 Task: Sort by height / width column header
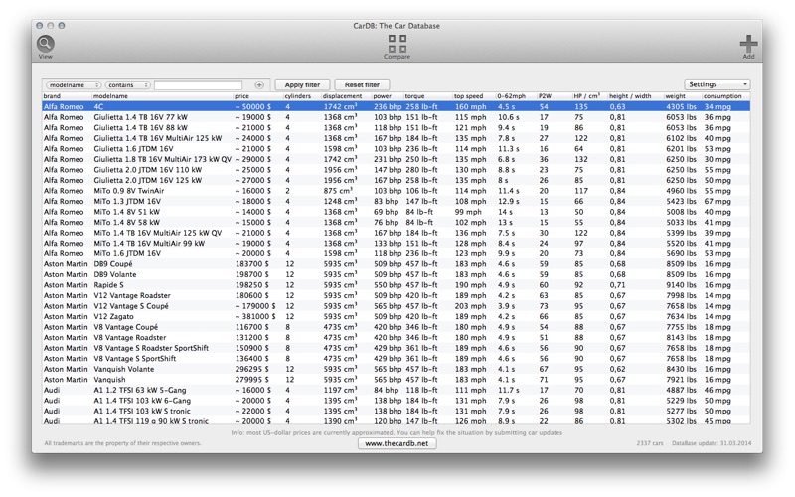pyautogui.click(x=635, y=96)
